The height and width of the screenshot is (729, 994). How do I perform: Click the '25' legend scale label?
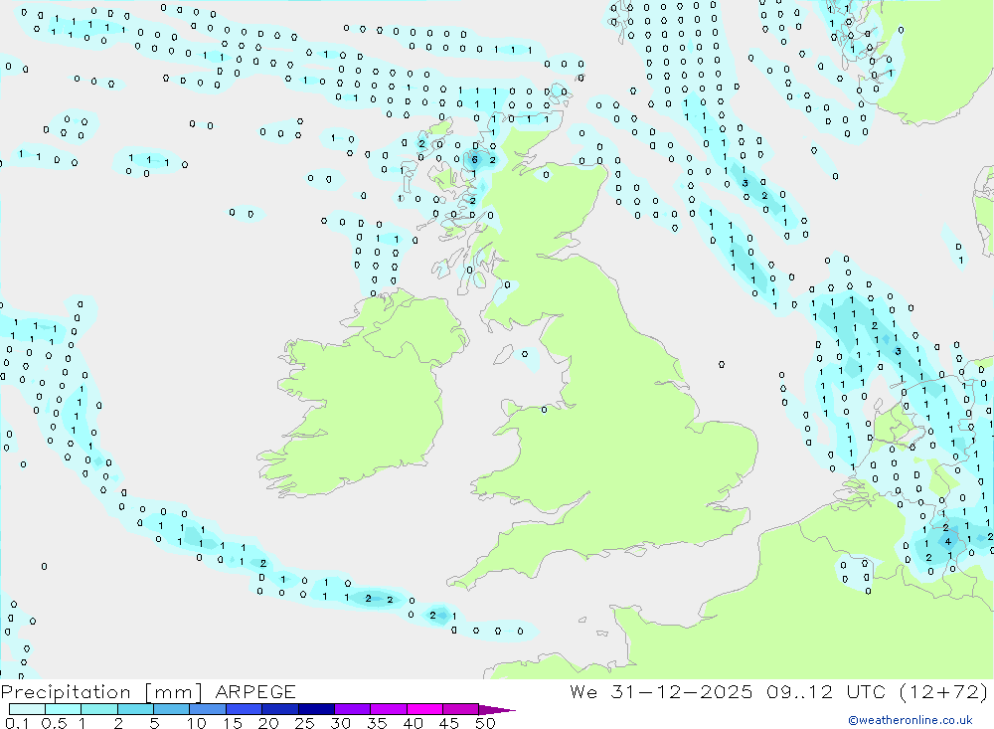[304, 723]
